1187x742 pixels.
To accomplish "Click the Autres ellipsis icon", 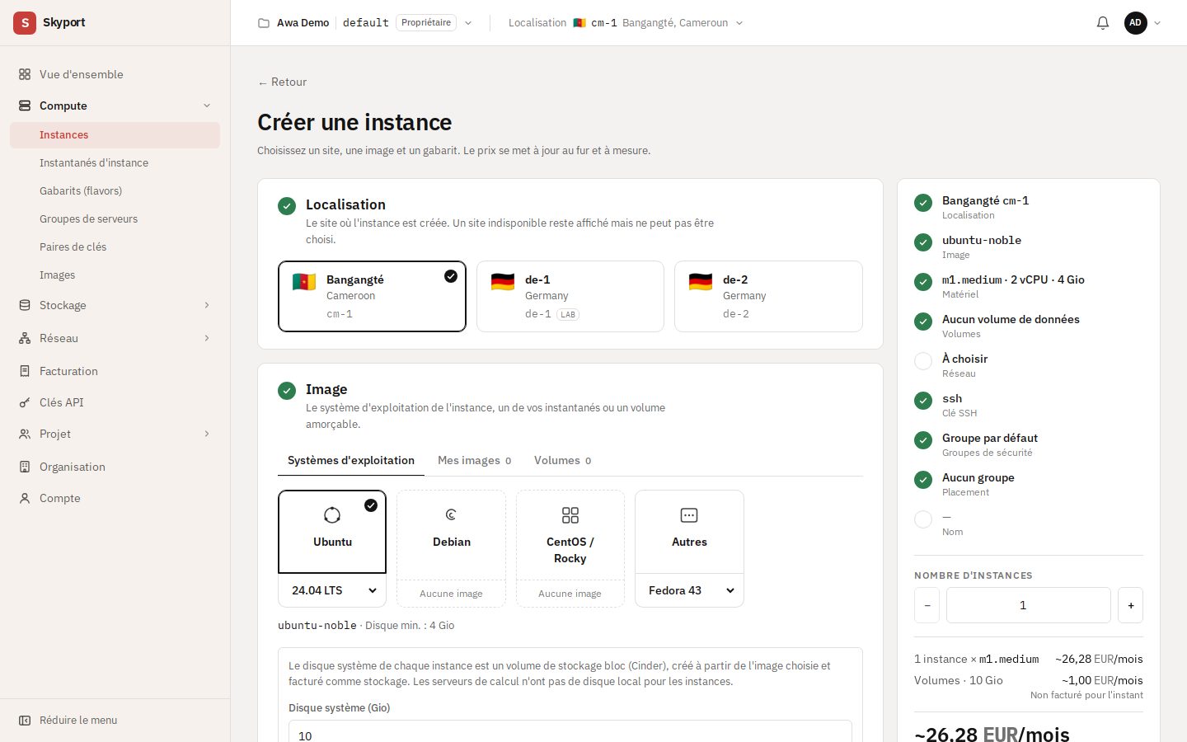I will point(689,515).
